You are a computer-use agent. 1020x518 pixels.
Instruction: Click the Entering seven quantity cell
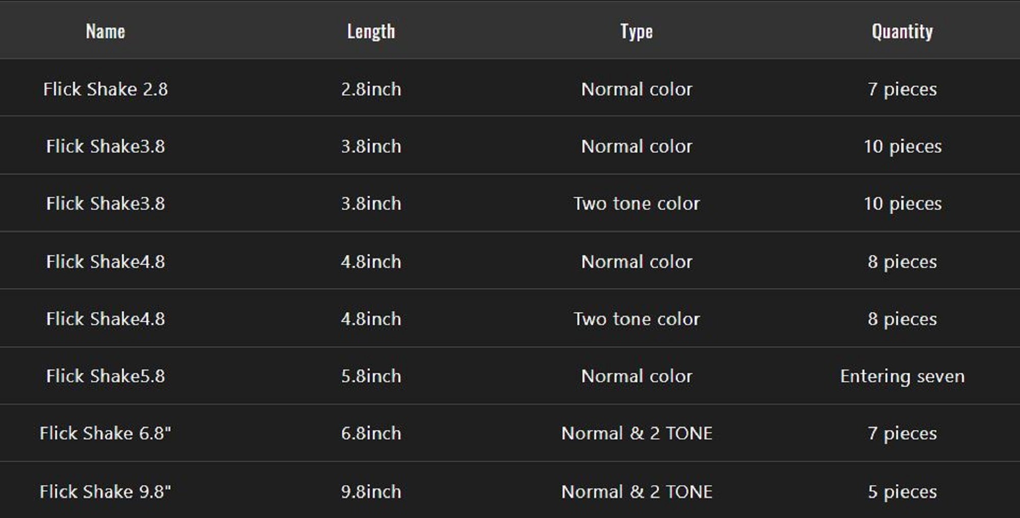click(x=902, y=376)
